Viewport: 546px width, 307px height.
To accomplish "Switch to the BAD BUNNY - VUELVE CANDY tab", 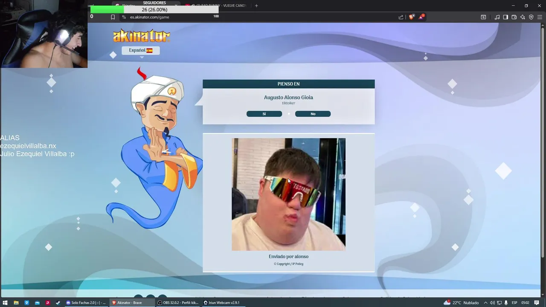I will pyautogui.click(x=217, y=6).
